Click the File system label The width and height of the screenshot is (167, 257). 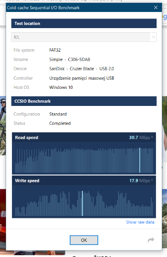[x=24, y=50]
